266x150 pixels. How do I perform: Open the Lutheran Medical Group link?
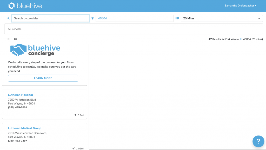coord(25,128)
